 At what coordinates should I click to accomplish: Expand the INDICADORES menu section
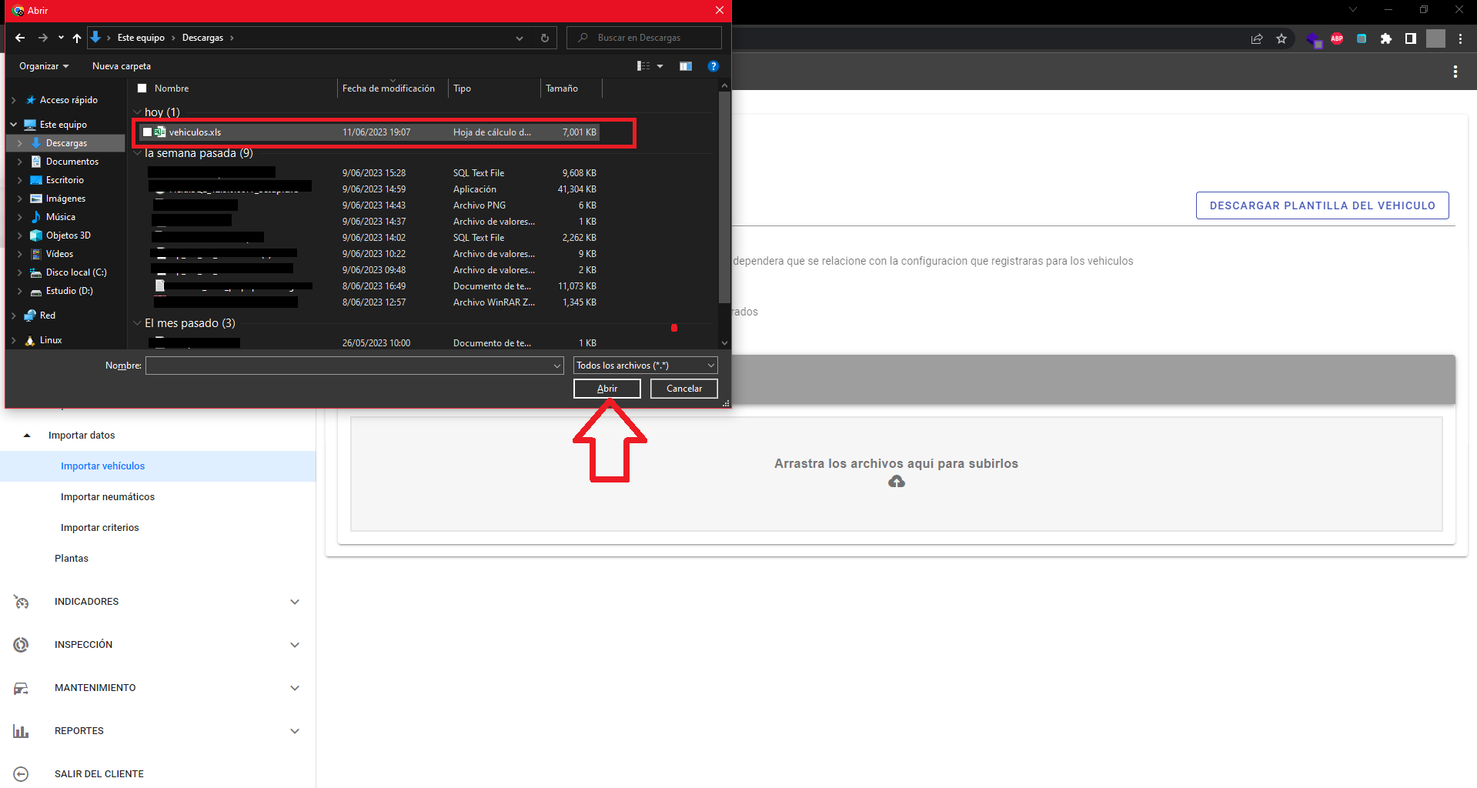(295, 602)
